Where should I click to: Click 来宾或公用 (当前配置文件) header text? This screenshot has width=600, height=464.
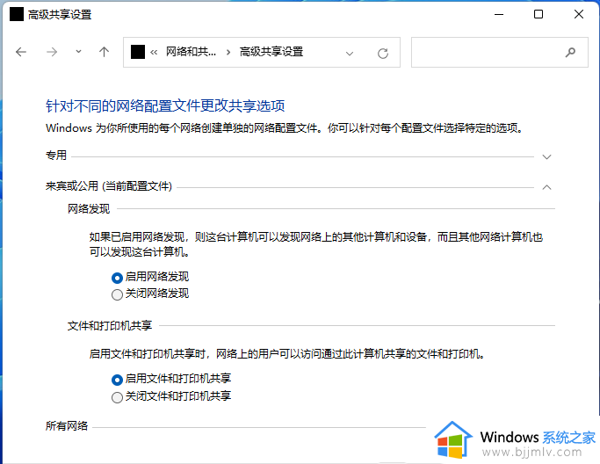click(x=109, y=186)
